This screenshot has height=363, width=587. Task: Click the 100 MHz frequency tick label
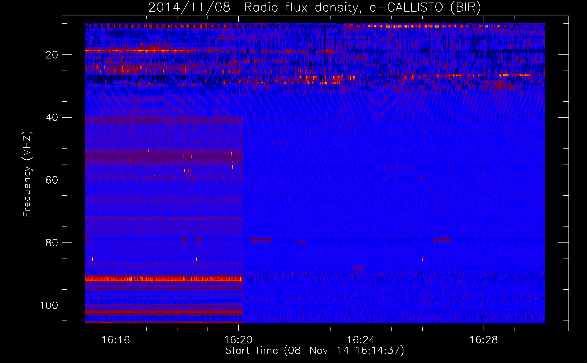coord(49,305)
